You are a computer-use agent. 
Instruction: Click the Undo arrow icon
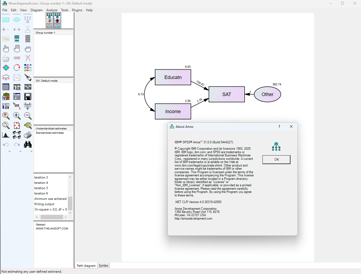pos(6,145)
